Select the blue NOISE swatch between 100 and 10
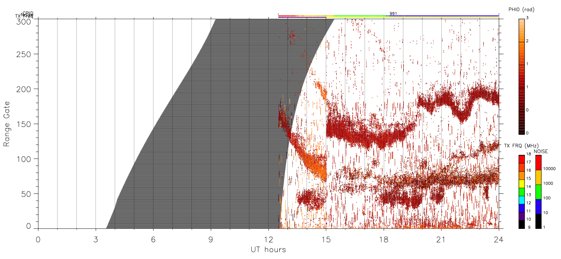The height and width of the screenshot is (259, 561). [538, 206]
